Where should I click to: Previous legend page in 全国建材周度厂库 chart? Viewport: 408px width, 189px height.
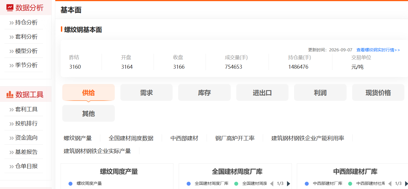[x=272, y=183]
